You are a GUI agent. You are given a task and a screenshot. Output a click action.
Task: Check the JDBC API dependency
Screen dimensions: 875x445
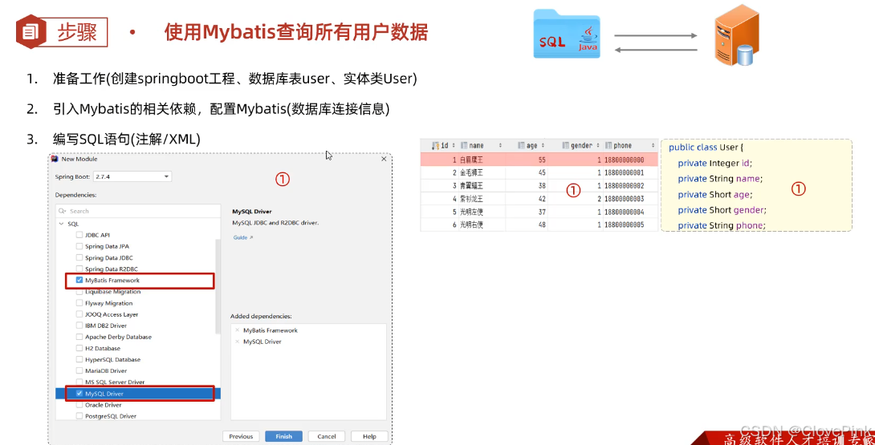(79, 235)
